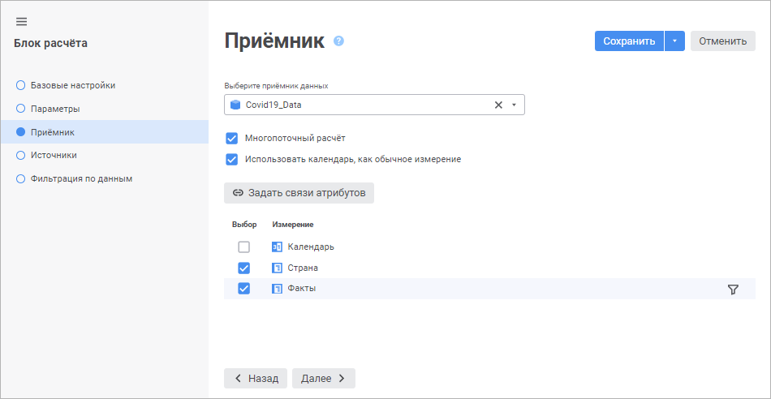The height and width of the screenshot is (399, 771).
Task: Uncheck the Страна dimension checkbox
Action: point(243,268)
